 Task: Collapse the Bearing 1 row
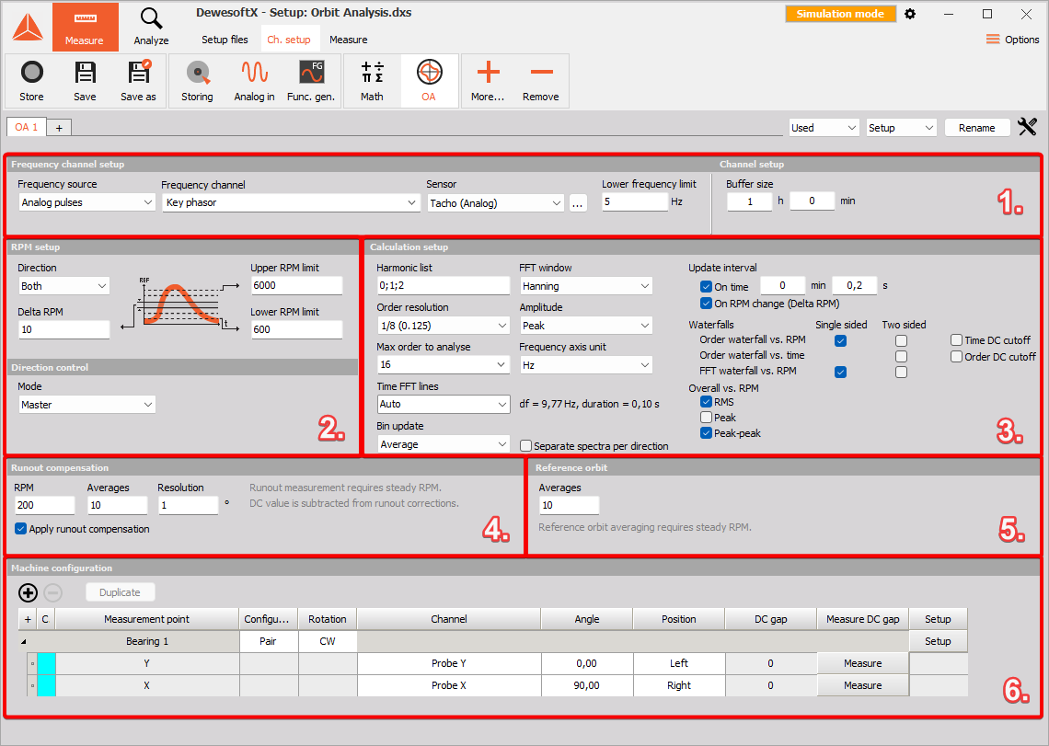pyautogui.click(x=24, y=642)
